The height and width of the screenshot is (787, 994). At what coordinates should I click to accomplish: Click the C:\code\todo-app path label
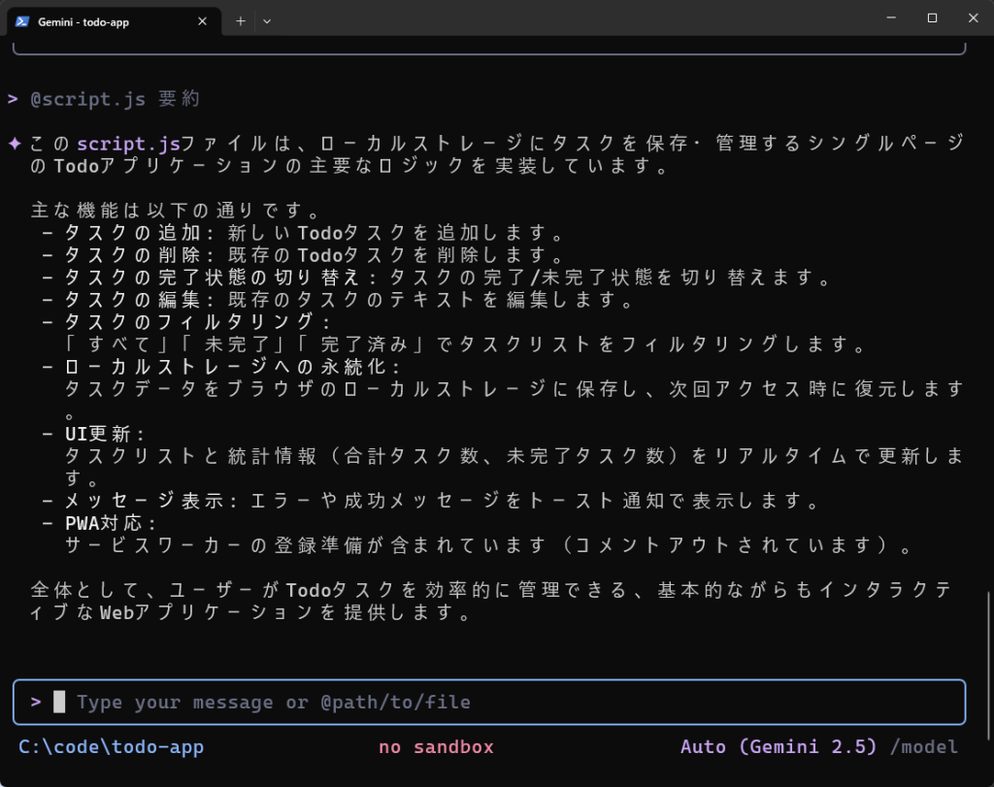click(109, 746)
